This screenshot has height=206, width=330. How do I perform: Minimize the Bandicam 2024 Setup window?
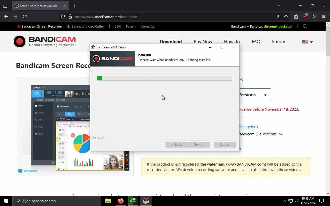tap(210, 47)
